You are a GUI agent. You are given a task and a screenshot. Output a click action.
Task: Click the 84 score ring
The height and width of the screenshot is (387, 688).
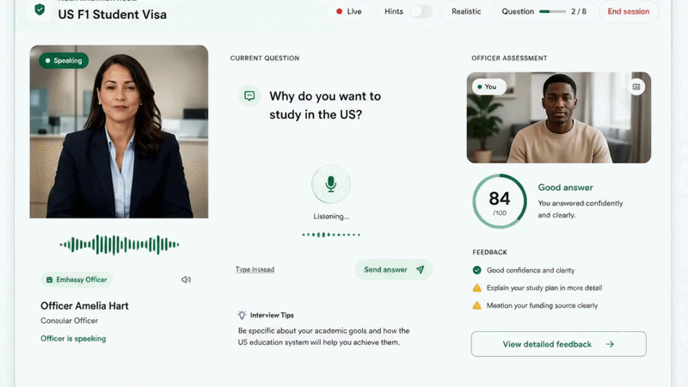click(x=500, y=201)
